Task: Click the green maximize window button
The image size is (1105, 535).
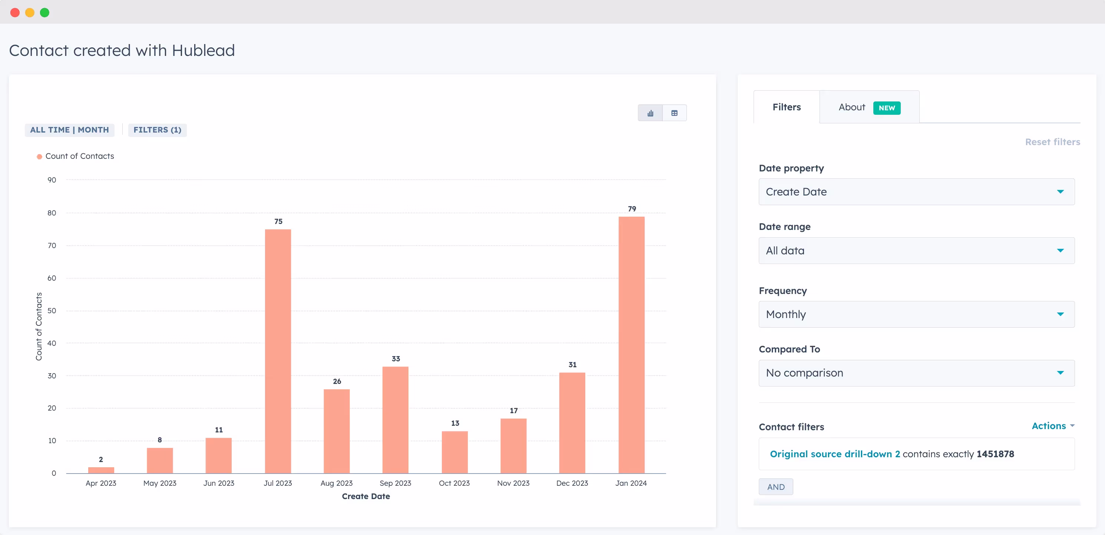Action: [44, 13]
